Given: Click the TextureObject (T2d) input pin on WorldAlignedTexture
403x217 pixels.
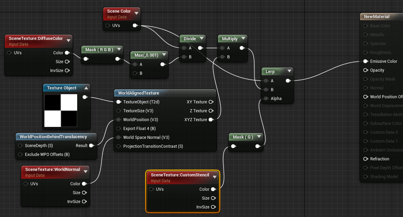Looking at the screenshot, I should pyautogui.click(x=119, y=102).
